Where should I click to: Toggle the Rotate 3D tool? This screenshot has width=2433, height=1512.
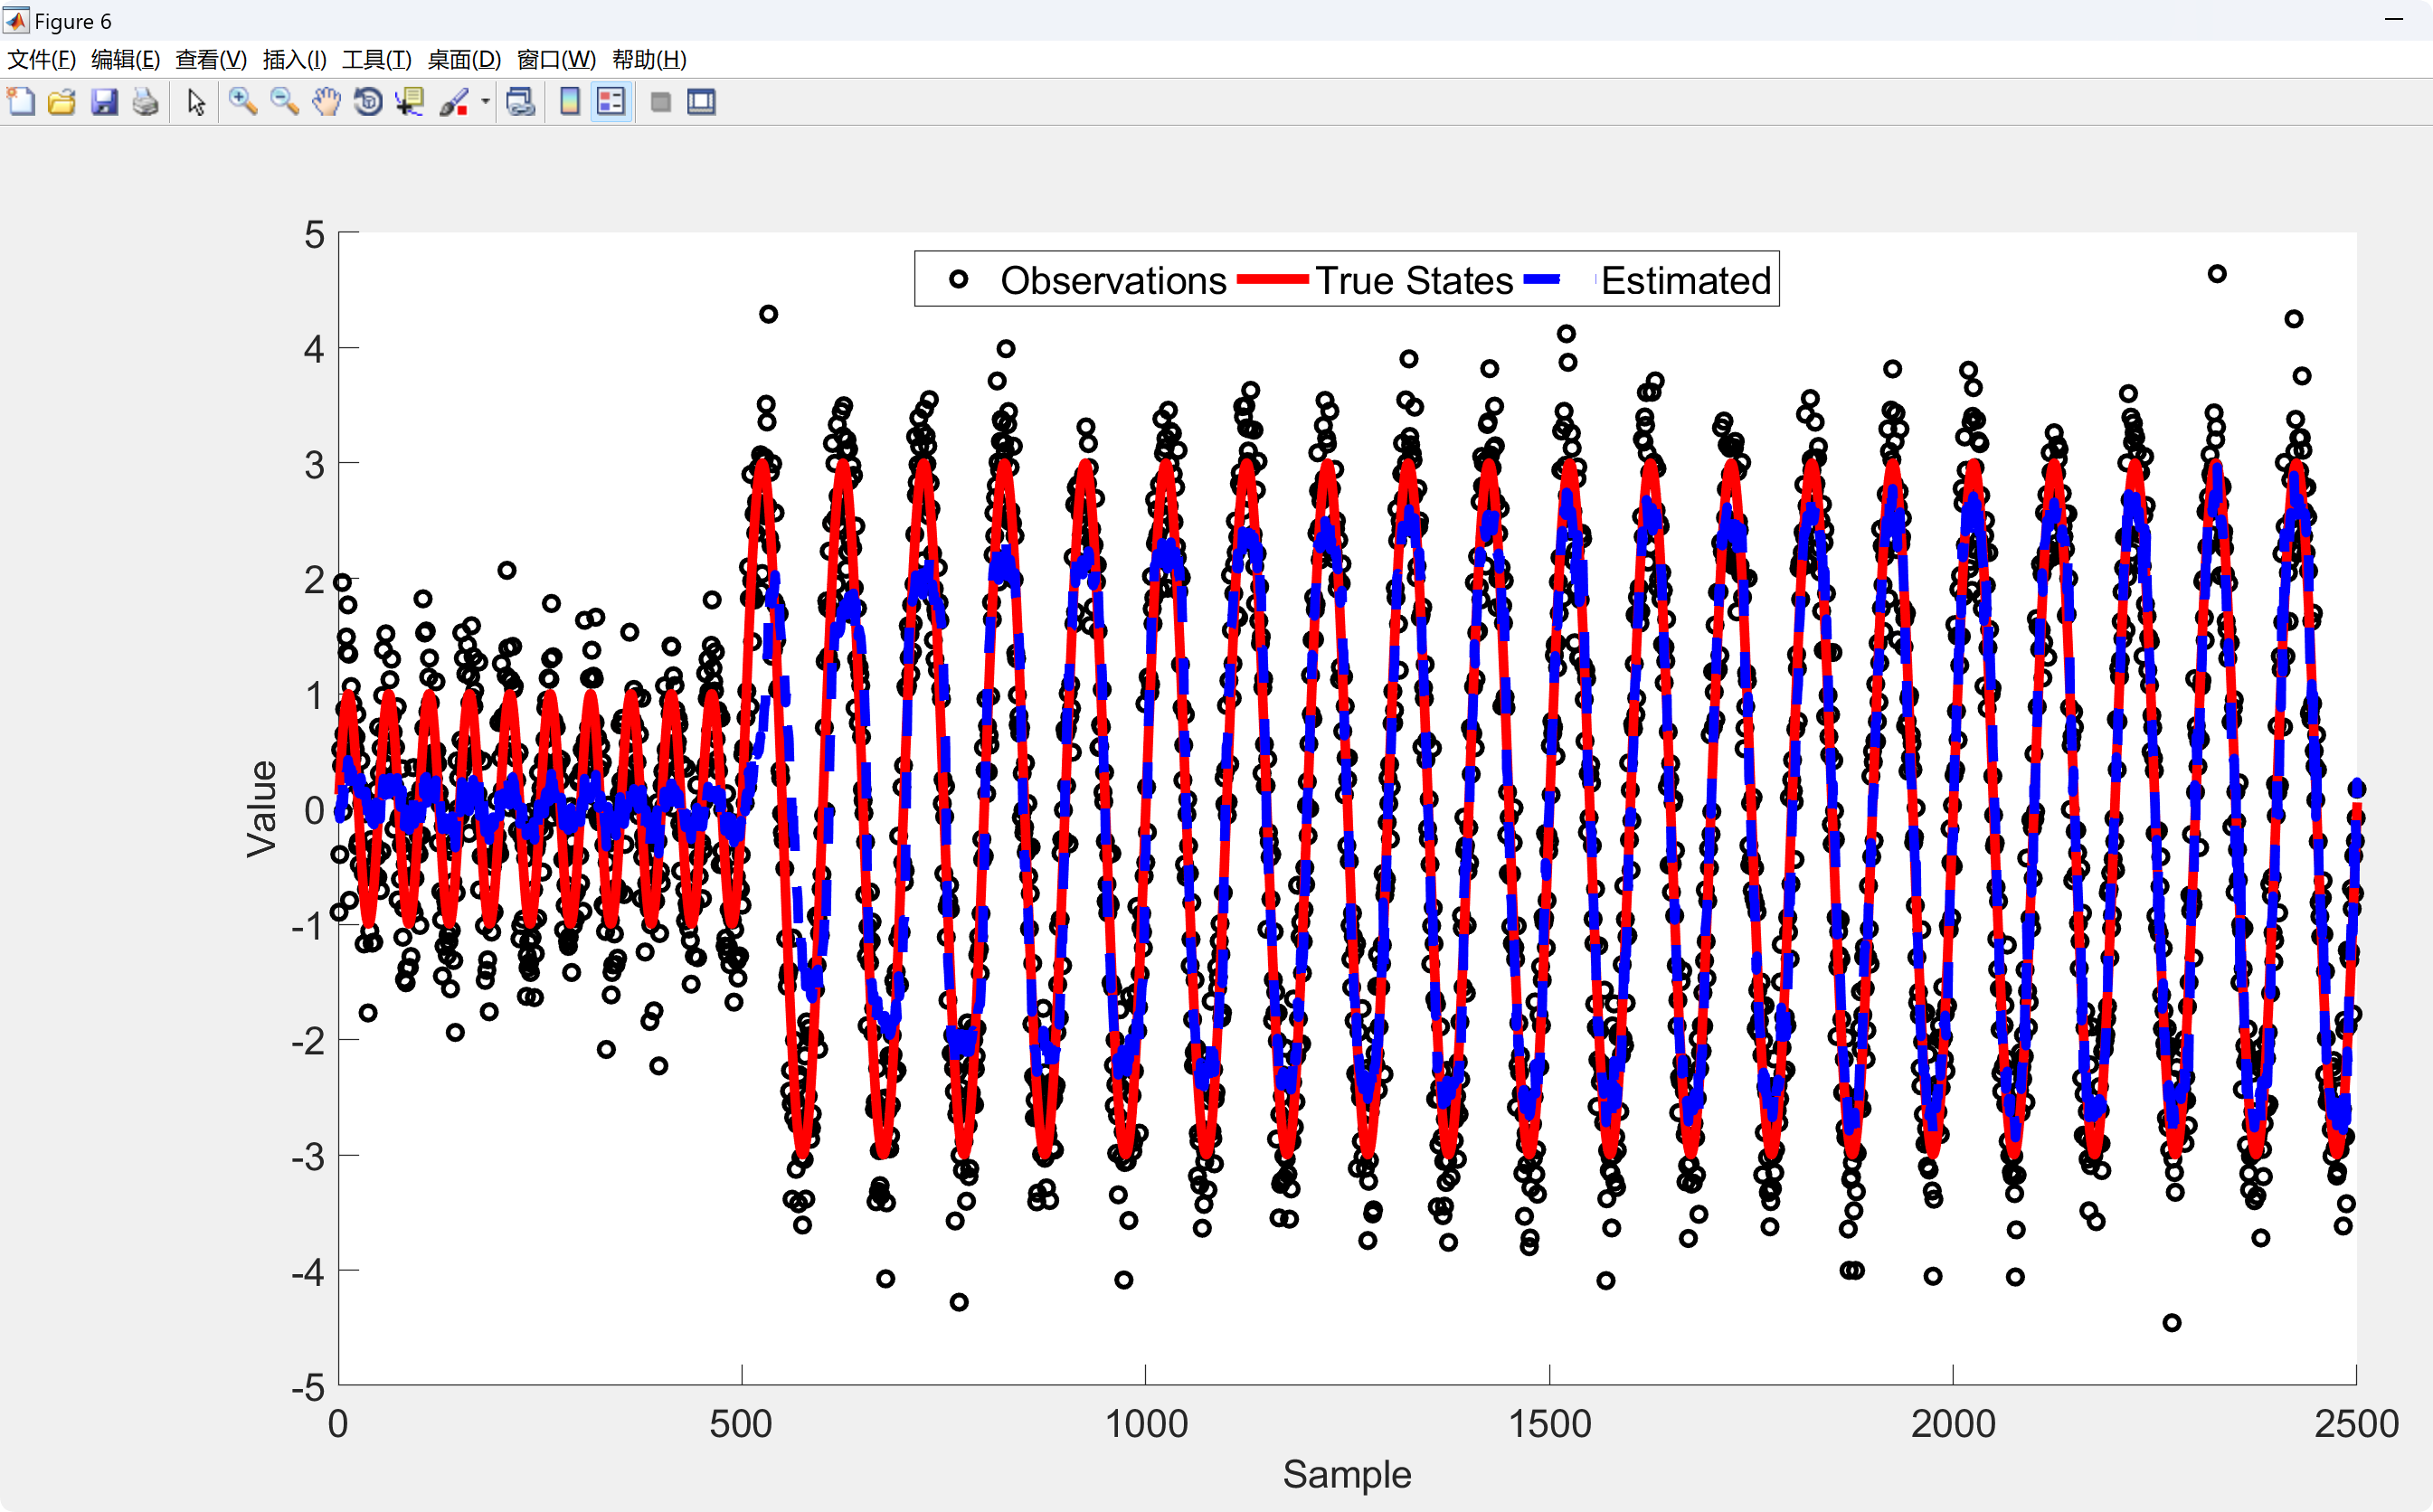368,102
